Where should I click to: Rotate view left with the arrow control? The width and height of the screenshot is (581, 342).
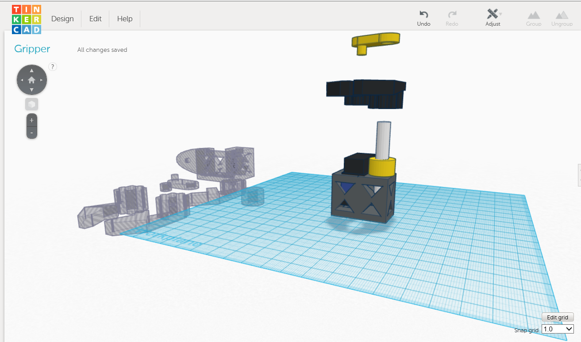22,79
